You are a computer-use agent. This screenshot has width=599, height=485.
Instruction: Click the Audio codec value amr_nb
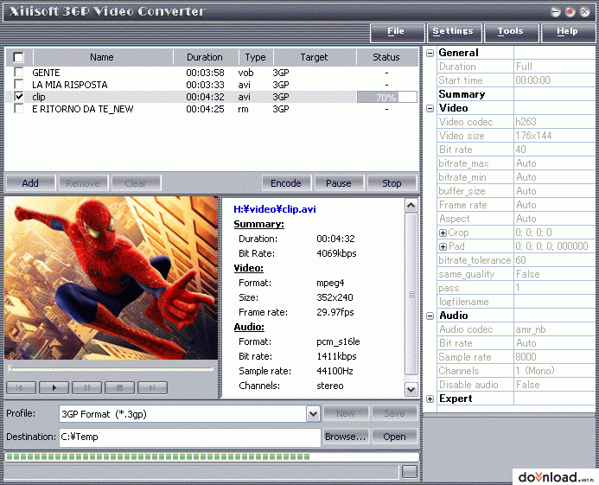click(531, 329)
